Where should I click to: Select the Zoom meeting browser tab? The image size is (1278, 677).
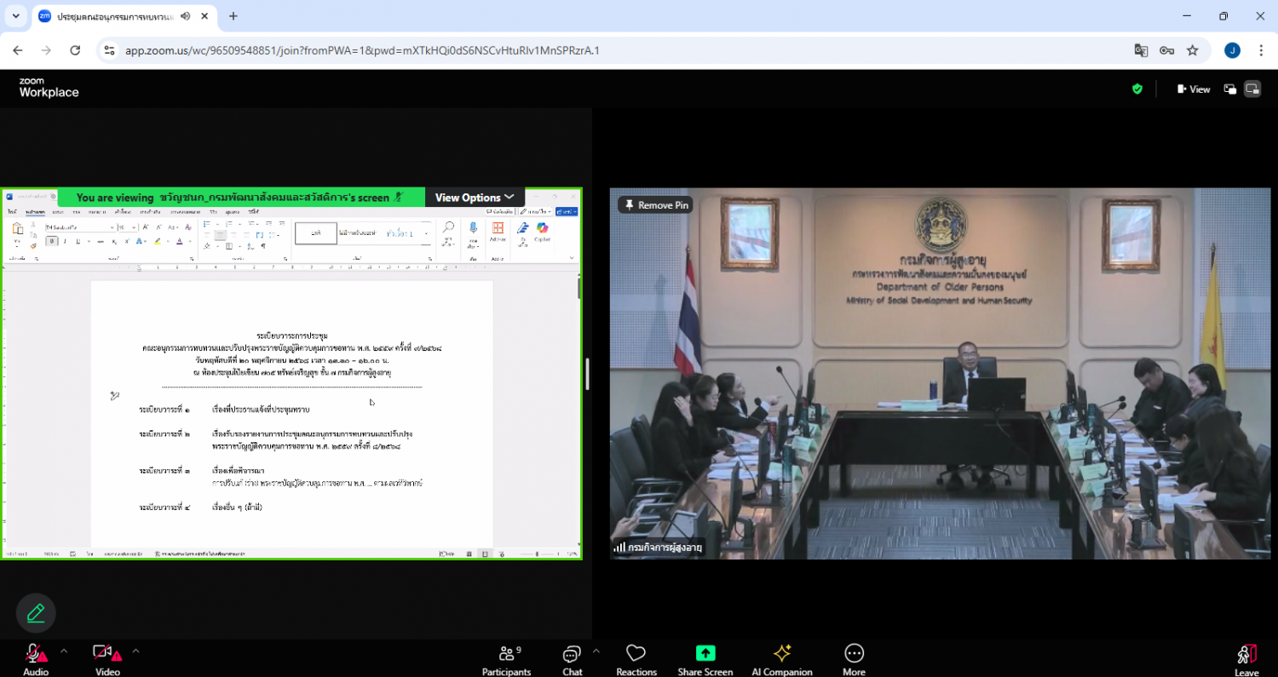click(115, 16)
